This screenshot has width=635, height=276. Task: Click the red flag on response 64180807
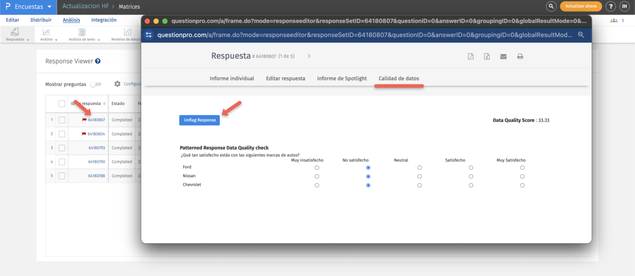pyautogui.click(x=84, y=120)
